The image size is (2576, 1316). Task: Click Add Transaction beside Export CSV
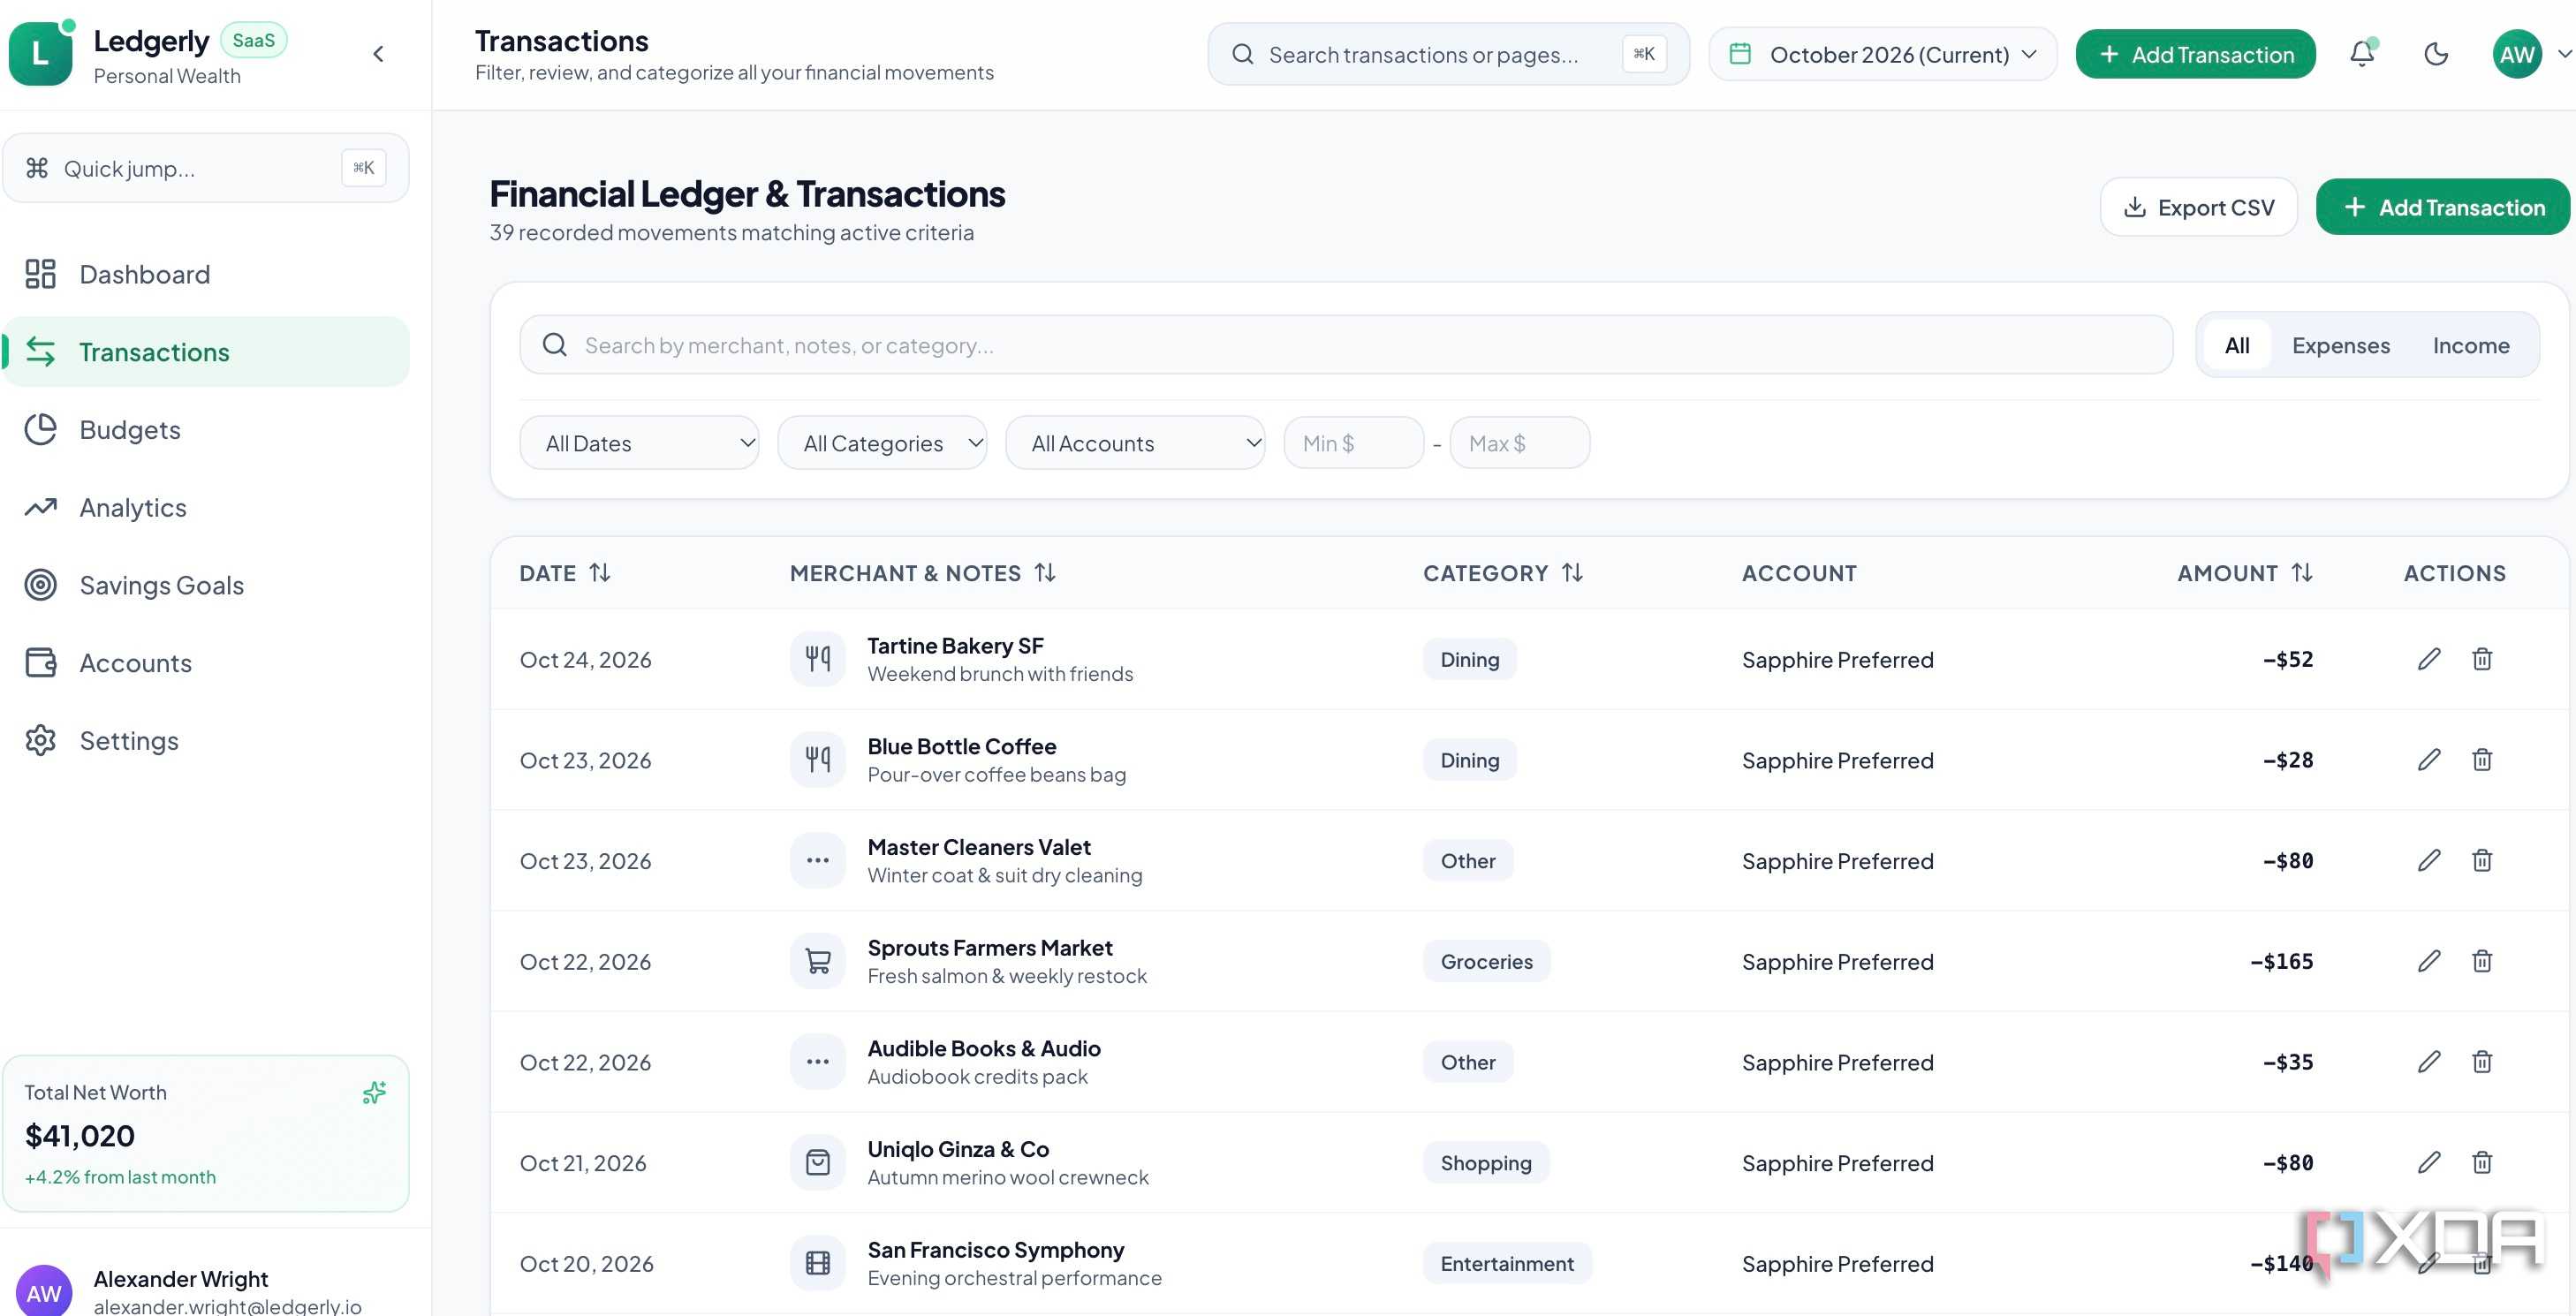tap(2443, 207)
